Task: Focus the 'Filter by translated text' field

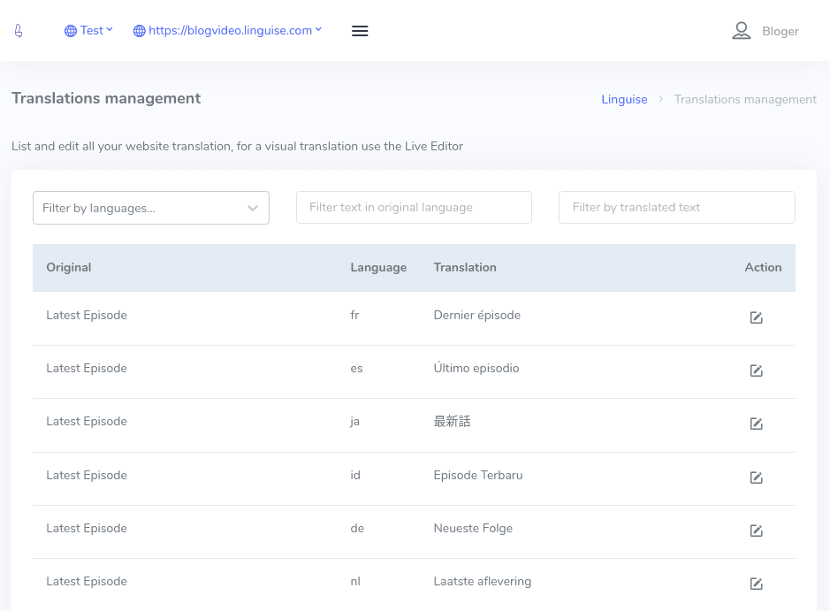Action: click(x=676, y=208)
